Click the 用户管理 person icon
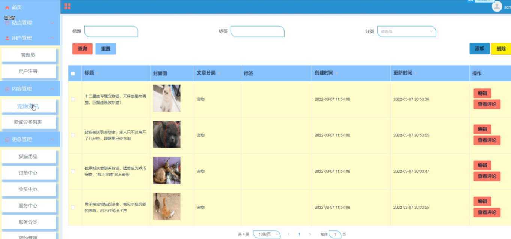 pos(7,38)
